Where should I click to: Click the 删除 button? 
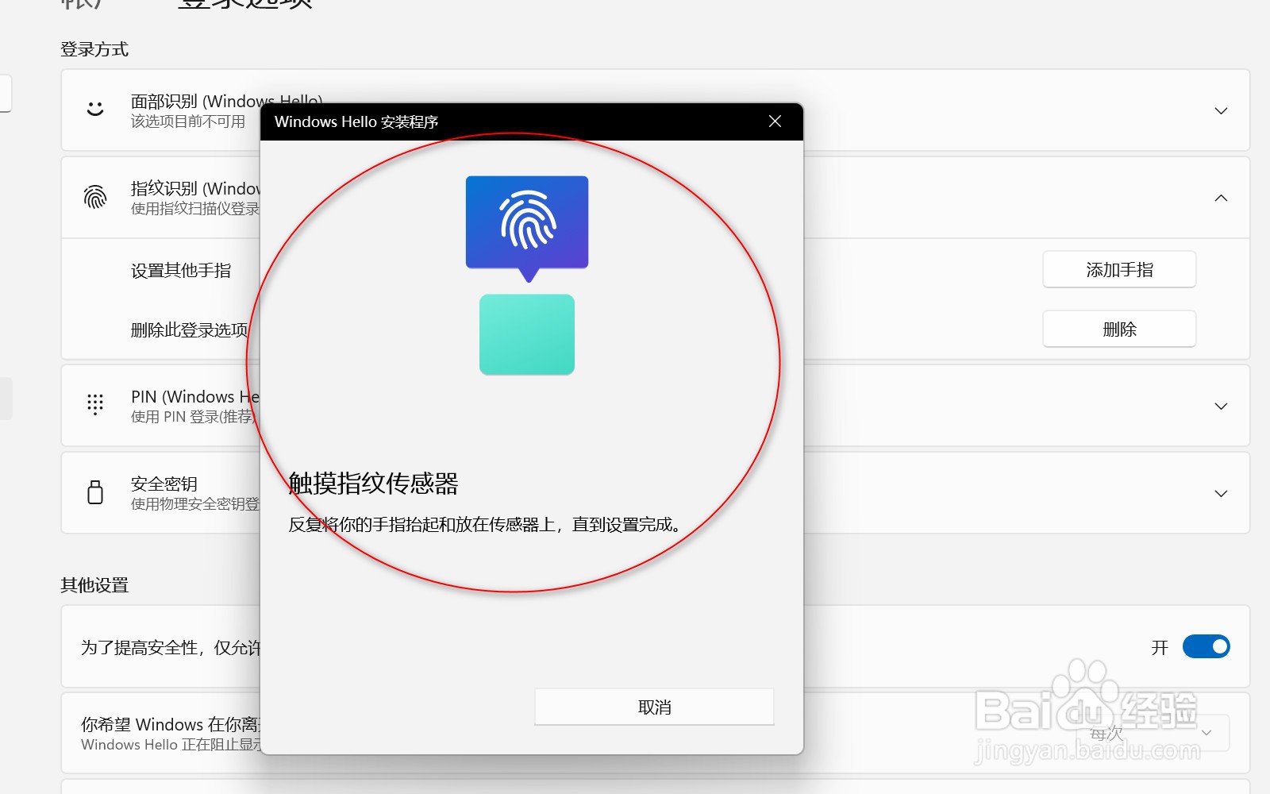[x=1119, y=329]
